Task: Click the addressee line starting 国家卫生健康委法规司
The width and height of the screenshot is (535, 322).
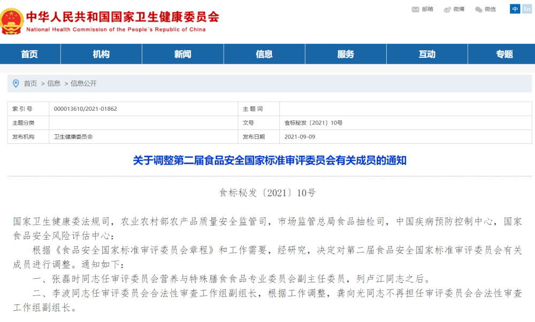Action: 267,228
